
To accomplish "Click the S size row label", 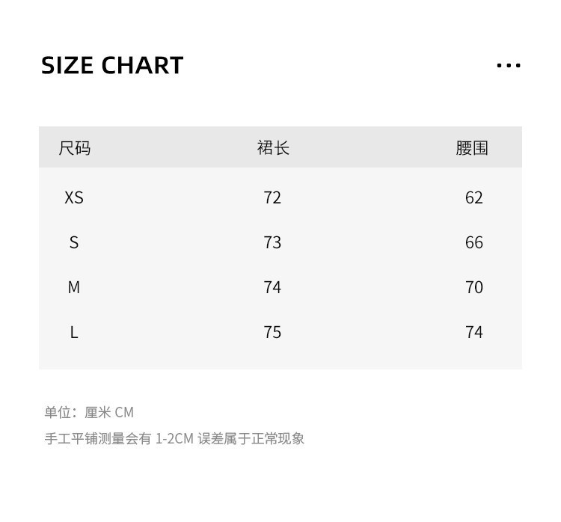I will click(x=74, y=242).
